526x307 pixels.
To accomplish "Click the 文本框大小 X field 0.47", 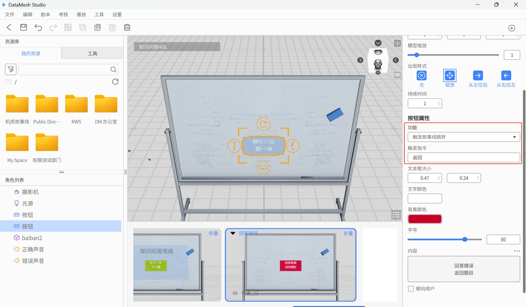I will tap(425, 178).
